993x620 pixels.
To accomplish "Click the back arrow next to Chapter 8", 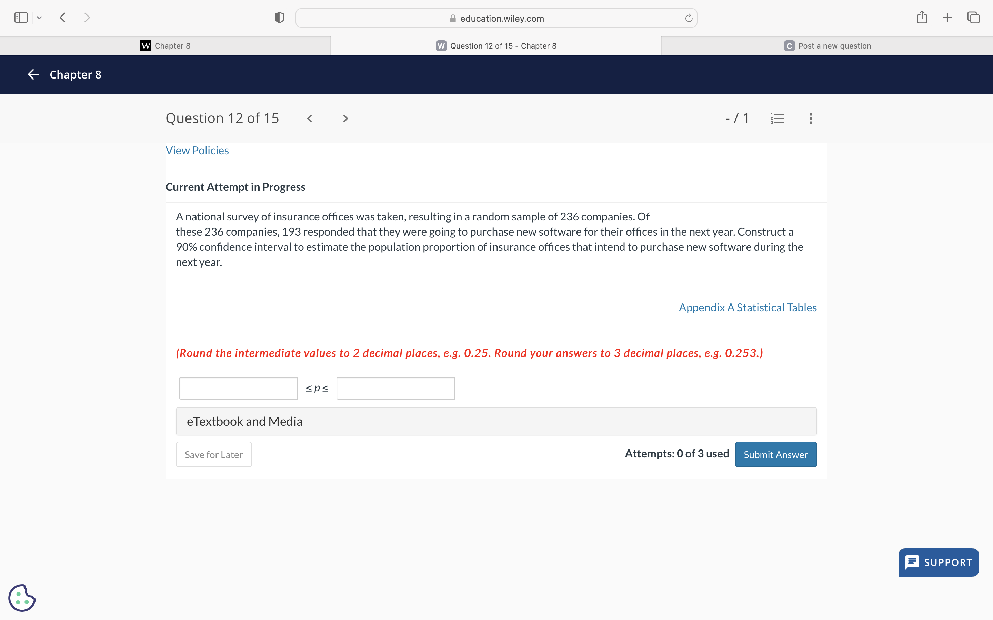I will click(33, 75).
